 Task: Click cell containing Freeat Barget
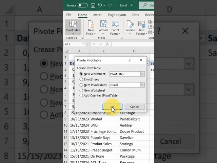coord(104,150)
